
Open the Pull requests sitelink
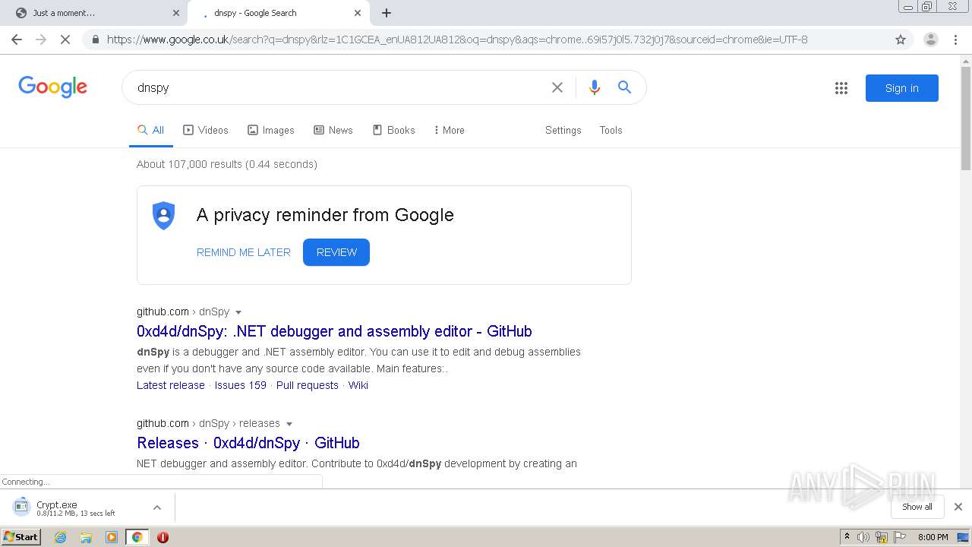point(308,385)
